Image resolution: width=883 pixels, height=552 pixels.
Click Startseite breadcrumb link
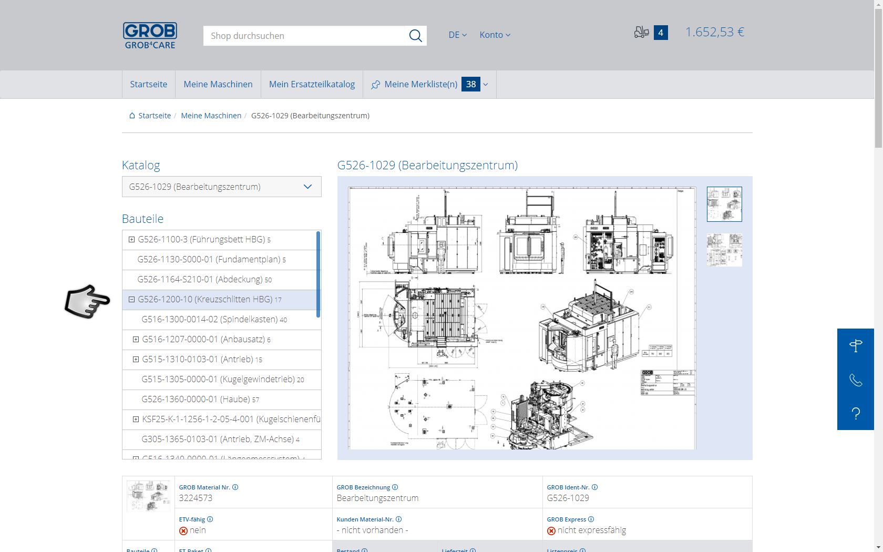point(155,115)
